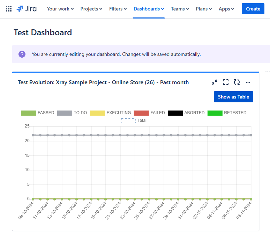Expand the Your work menu

[60, 9]
